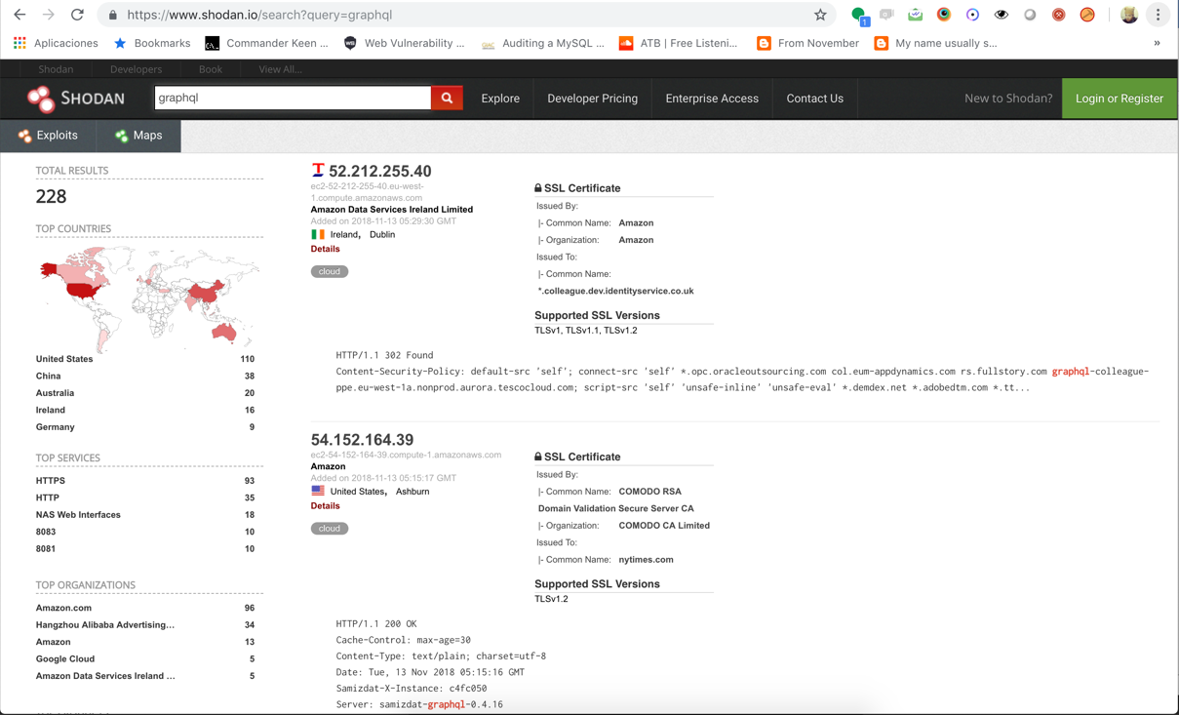Open Chrome three-dot menu
This screenshot has height=715, width=1179.
pyautogui.click(x=1158, y=15)
